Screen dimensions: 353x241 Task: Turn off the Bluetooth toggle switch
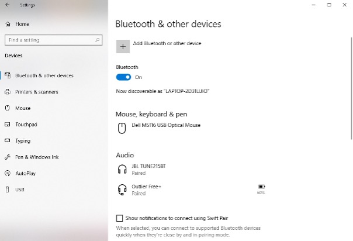click(x=123, y=77)
